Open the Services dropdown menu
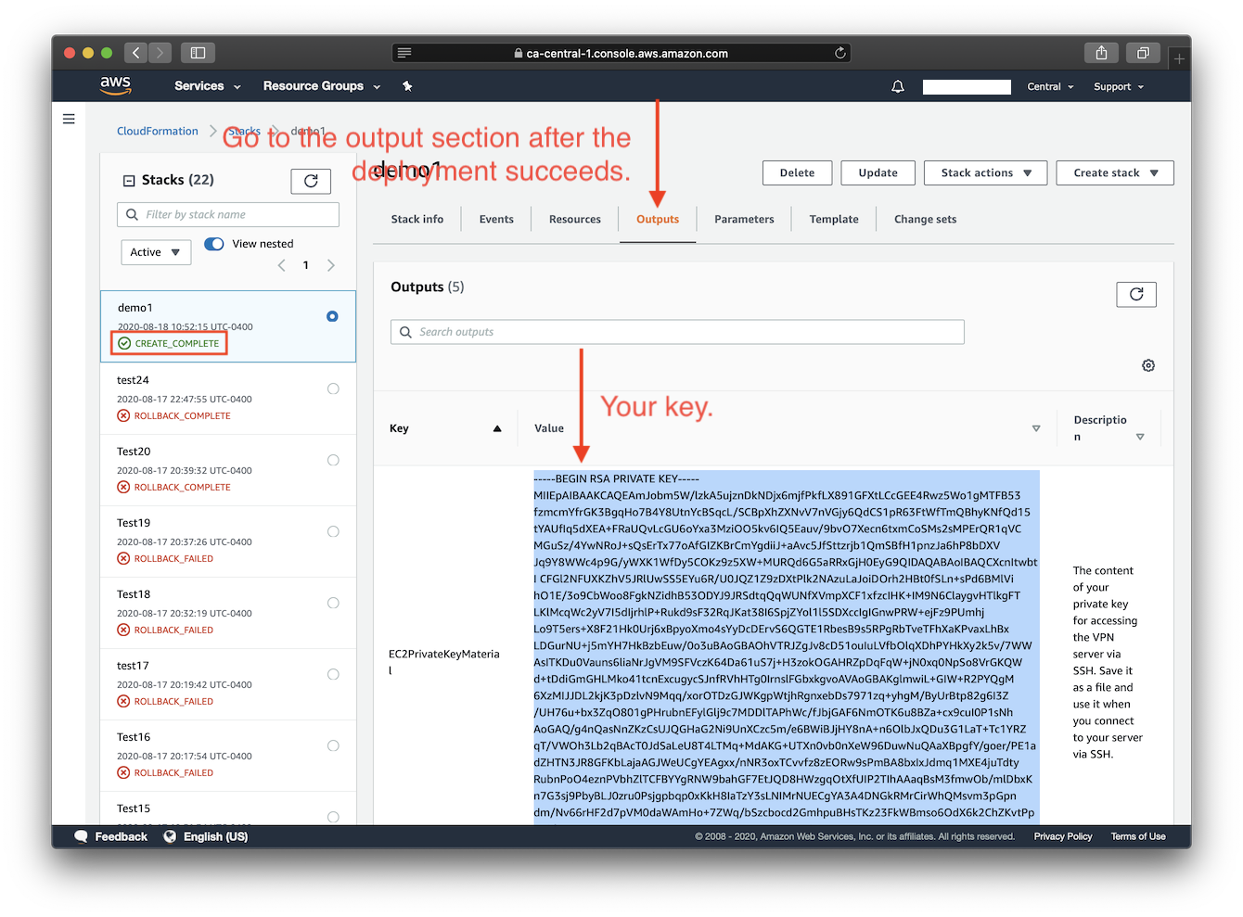1243x917 pixels. tap(208, 86)
